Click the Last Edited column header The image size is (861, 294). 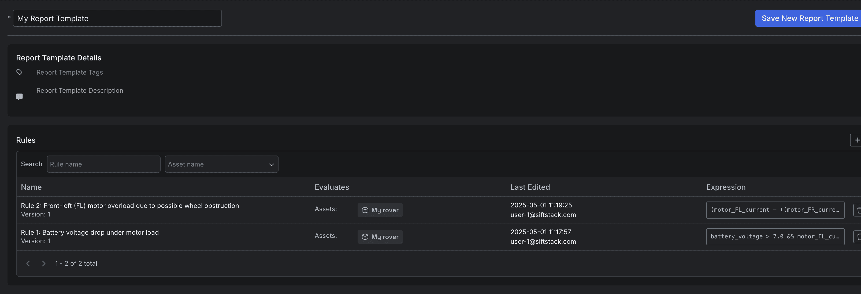coord(530,187)
